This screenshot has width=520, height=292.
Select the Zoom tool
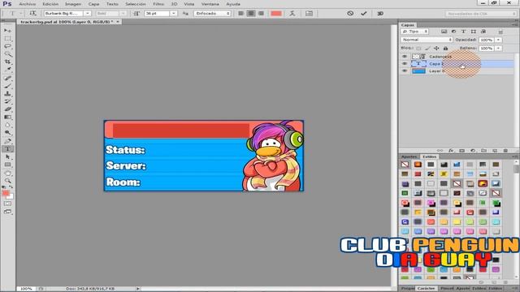click(x=7, y=181)
